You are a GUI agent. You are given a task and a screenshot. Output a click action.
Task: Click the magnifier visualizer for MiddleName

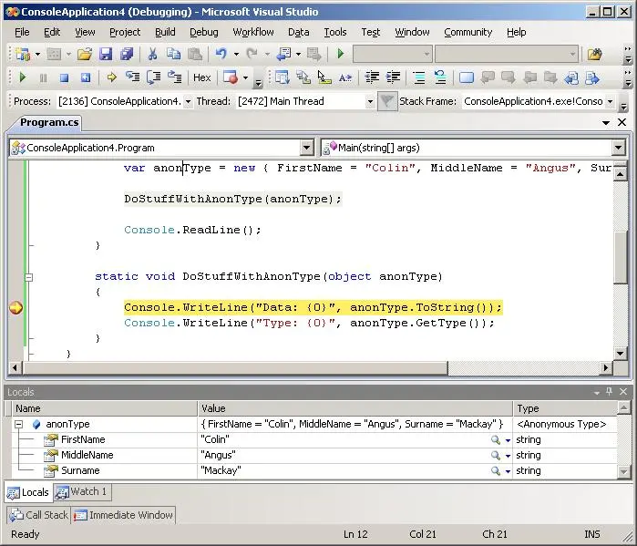coord(495,456)
